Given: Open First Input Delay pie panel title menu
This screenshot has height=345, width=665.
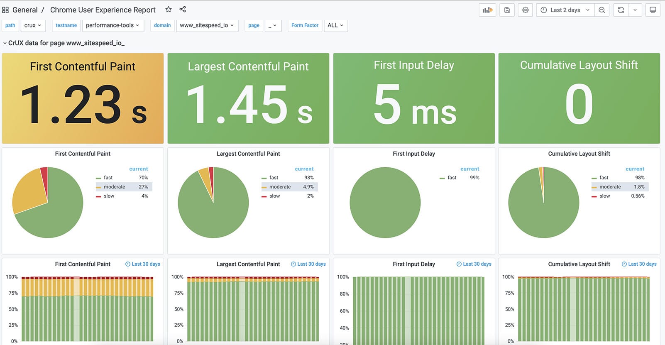Looking at the screenshot, I should point(414,154).
